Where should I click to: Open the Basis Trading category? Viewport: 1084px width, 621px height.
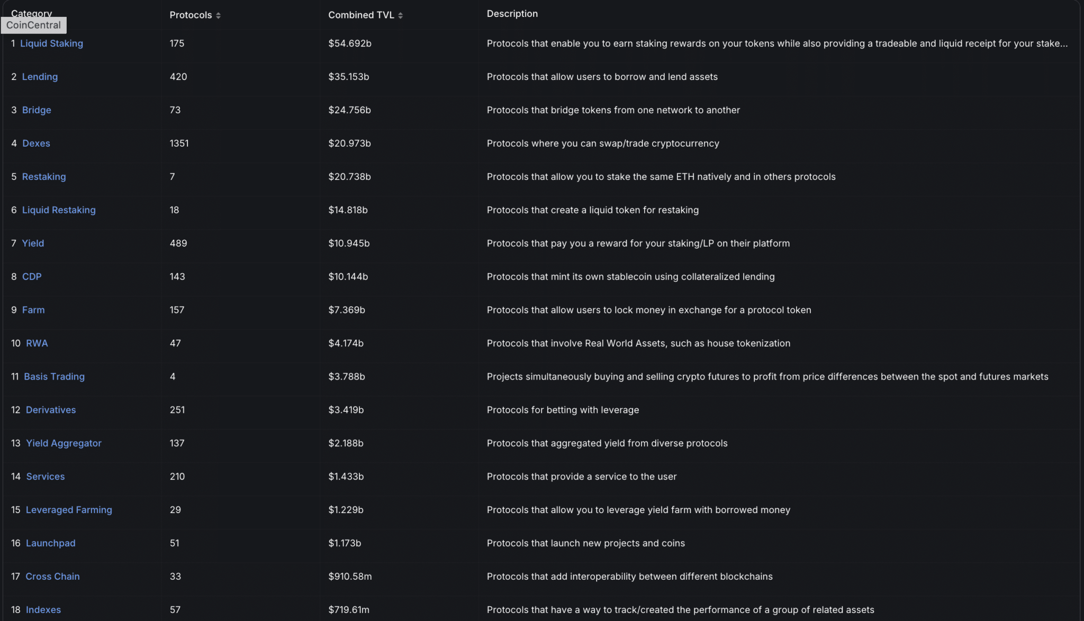coord(54,376)
